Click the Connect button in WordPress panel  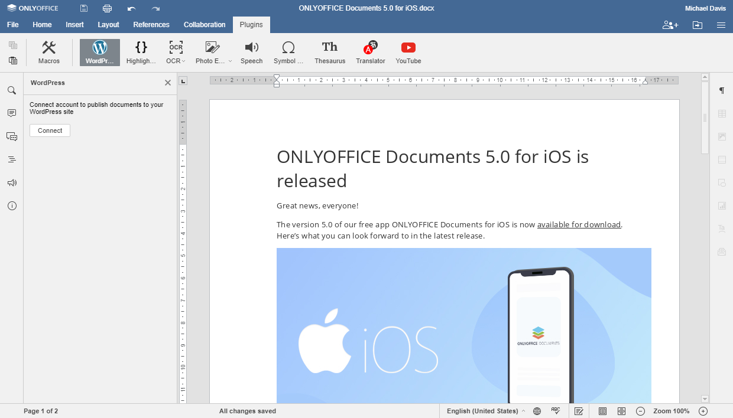pos(50,130)
